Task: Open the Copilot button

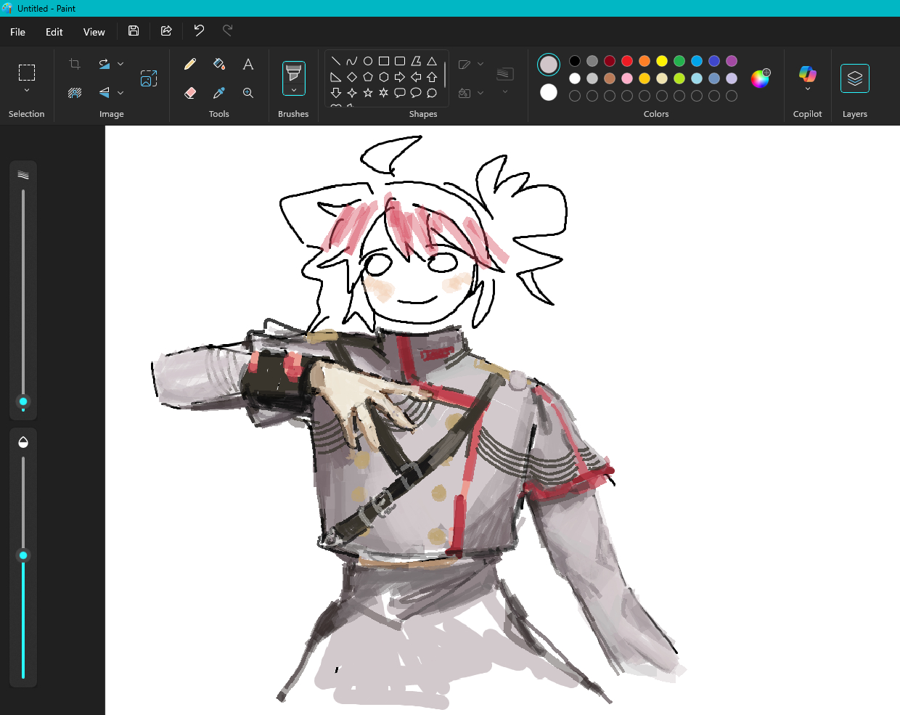Action: click(x=807, y=78)
